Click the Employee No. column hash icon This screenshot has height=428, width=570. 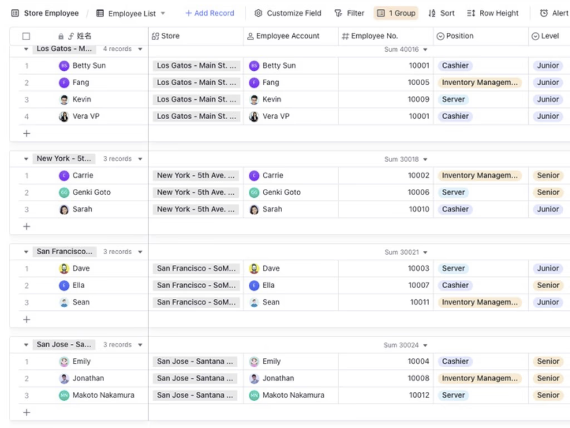point(345,36)
